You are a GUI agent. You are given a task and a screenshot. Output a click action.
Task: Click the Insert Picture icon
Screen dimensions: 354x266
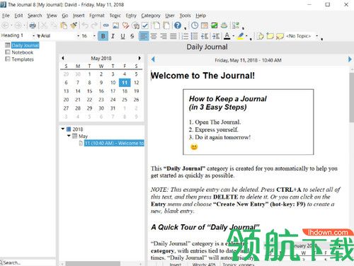pos(115,25)
